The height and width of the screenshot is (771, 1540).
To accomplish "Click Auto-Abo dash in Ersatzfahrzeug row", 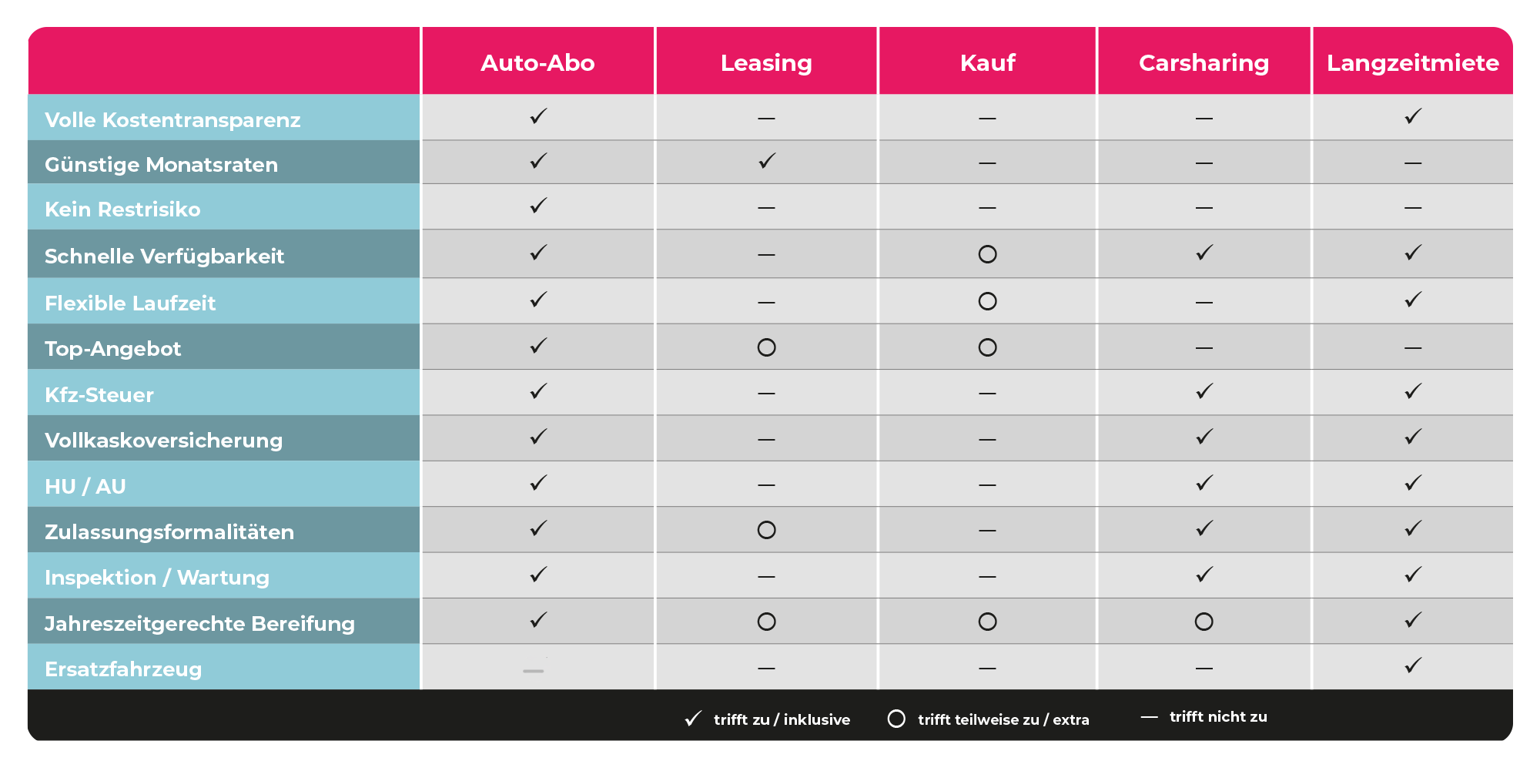I will point(533,671).
